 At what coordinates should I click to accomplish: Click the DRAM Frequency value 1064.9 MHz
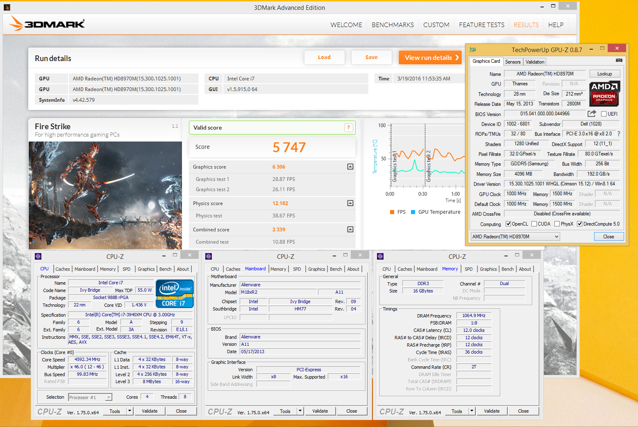click(x=474, y=315)
